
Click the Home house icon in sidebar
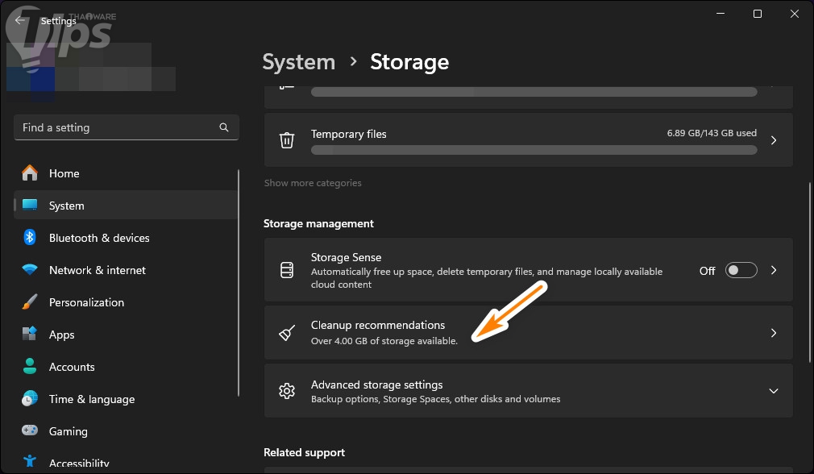[30, 173]
